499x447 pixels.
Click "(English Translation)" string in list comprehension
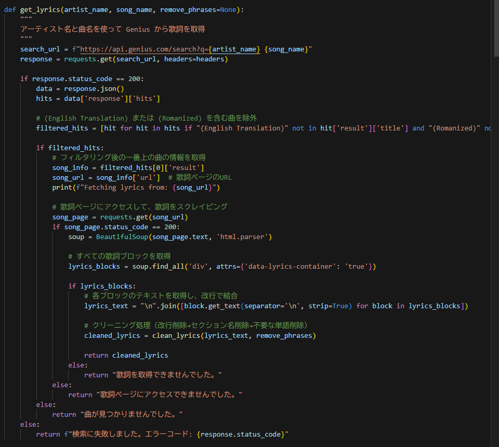tap(241, 128)
